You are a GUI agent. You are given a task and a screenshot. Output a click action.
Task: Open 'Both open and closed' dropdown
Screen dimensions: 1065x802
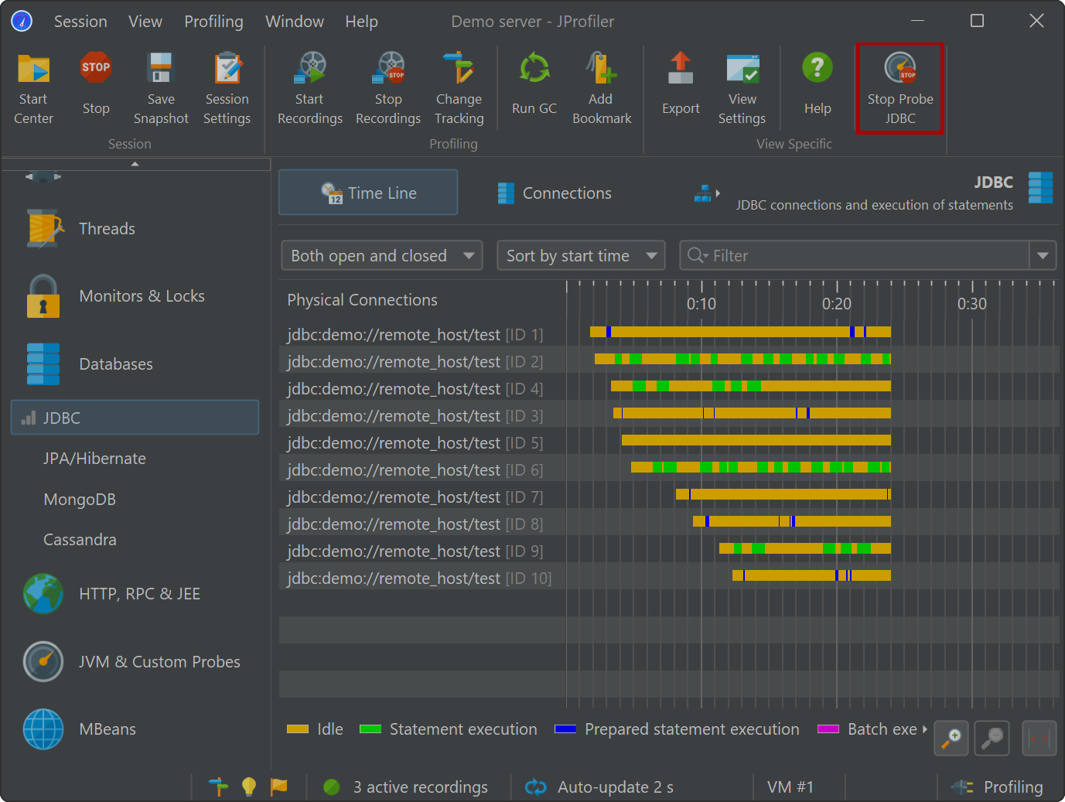[x=382, y=256]
